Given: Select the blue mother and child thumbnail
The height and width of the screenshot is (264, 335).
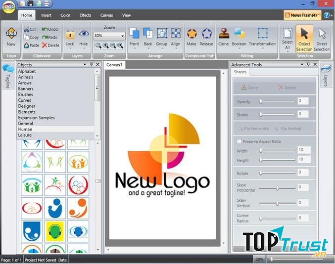Looking at the screenshot, I should tap(55, 208).
